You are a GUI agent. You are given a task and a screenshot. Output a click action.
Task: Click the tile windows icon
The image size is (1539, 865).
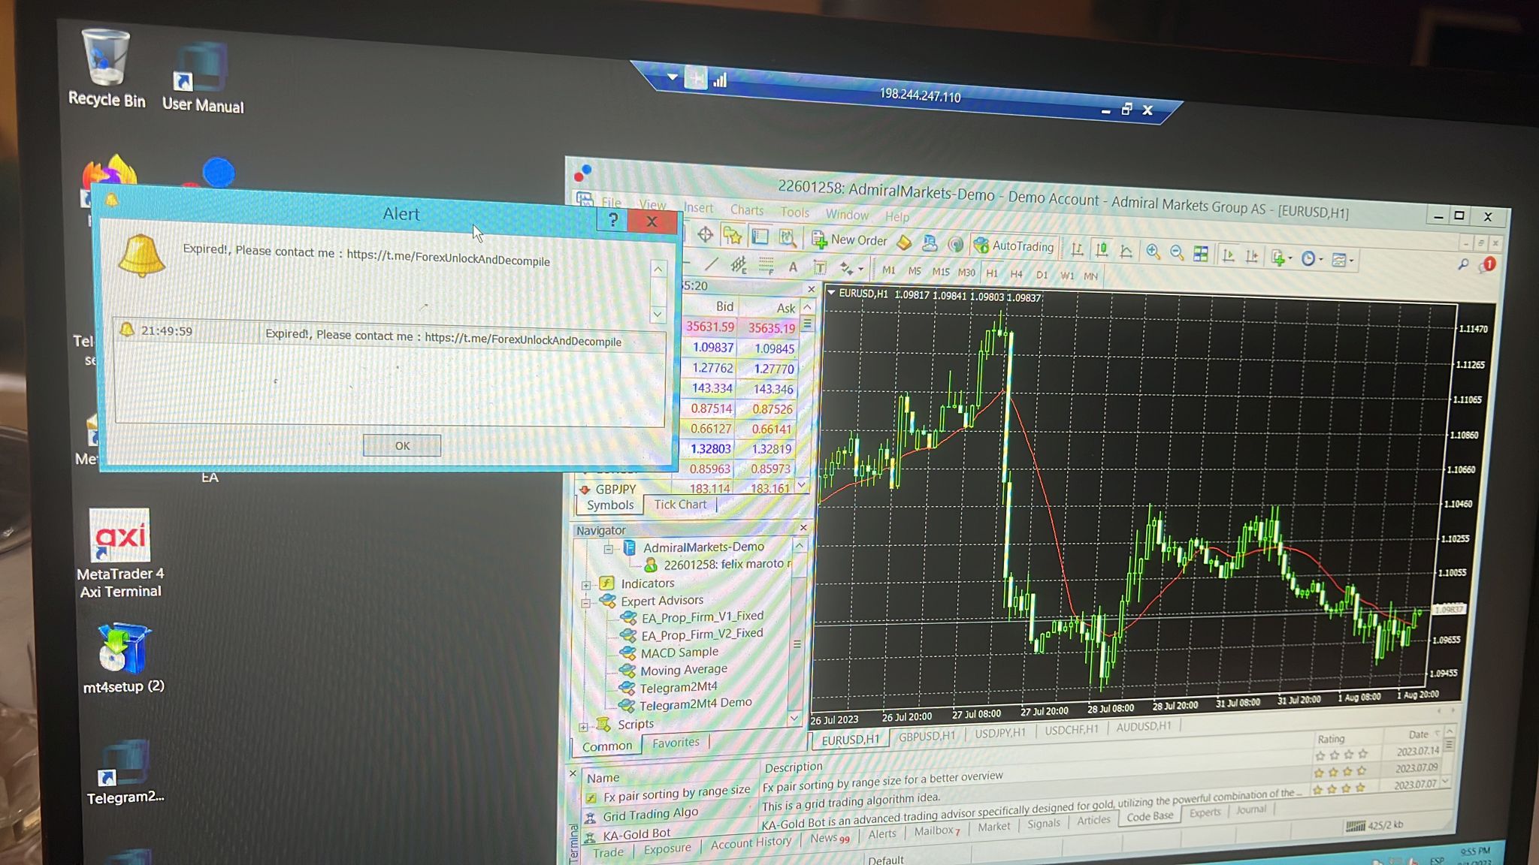[1201, 254]
